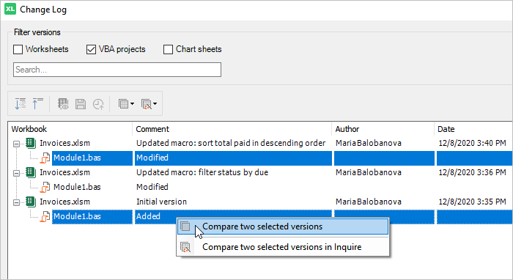
Task: Enable the Chart sheets filter checkbox
Action: point(168,49)
